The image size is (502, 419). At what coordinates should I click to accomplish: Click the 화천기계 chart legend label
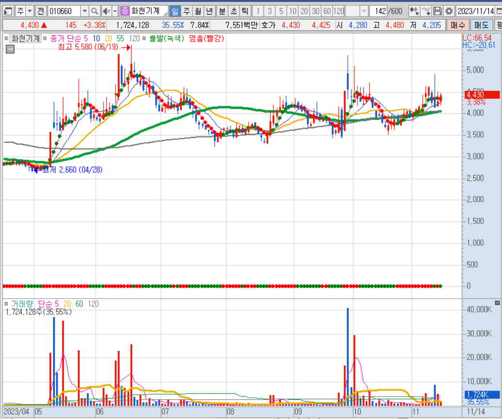[x=25, y=38]
